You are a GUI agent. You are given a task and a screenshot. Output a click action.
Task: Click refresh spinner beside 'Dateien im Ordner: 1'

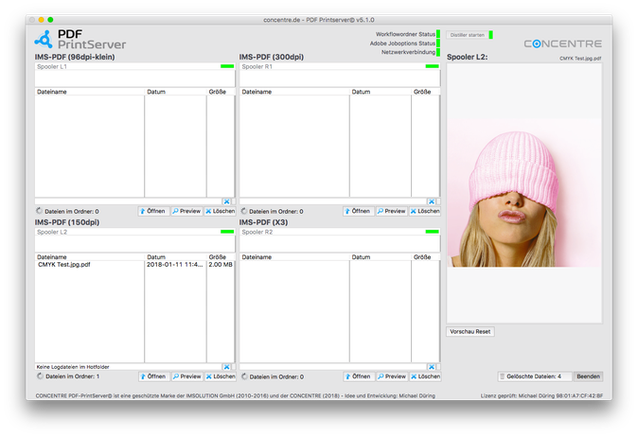point(40,376)
